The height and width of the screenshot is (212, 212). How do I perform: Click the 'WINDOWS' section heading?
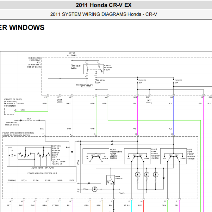pos(27,27)
